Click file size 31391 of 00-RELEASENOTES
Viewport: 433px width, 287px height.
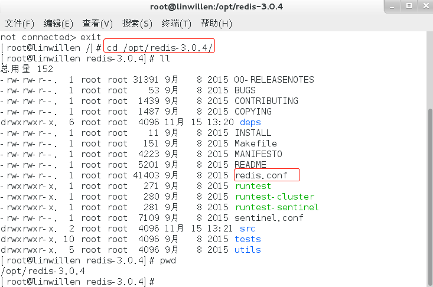145,80
